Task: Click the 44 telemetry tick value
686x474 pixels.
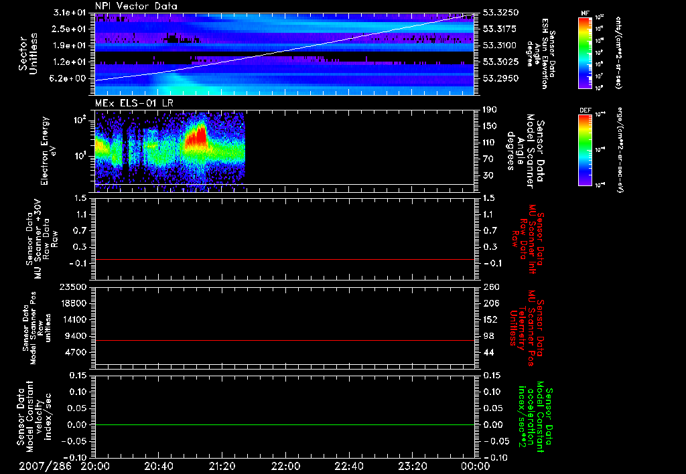Action: point(488,352)
